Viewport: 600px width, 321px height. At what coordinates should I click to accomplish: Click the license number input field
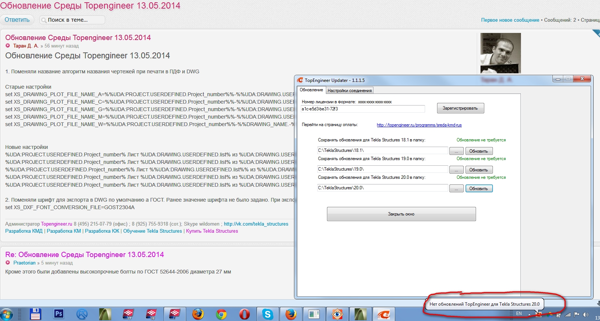pos(363,109)
